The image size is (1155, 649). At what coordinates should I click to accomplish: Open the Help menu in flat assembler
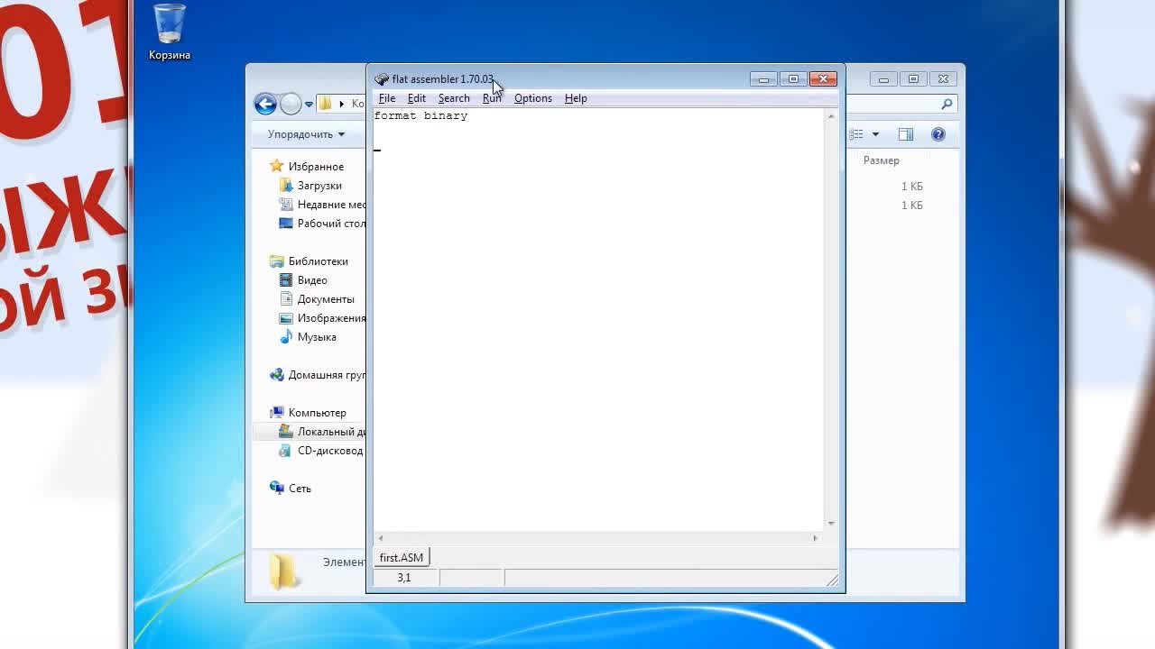[x=576, y=98]
